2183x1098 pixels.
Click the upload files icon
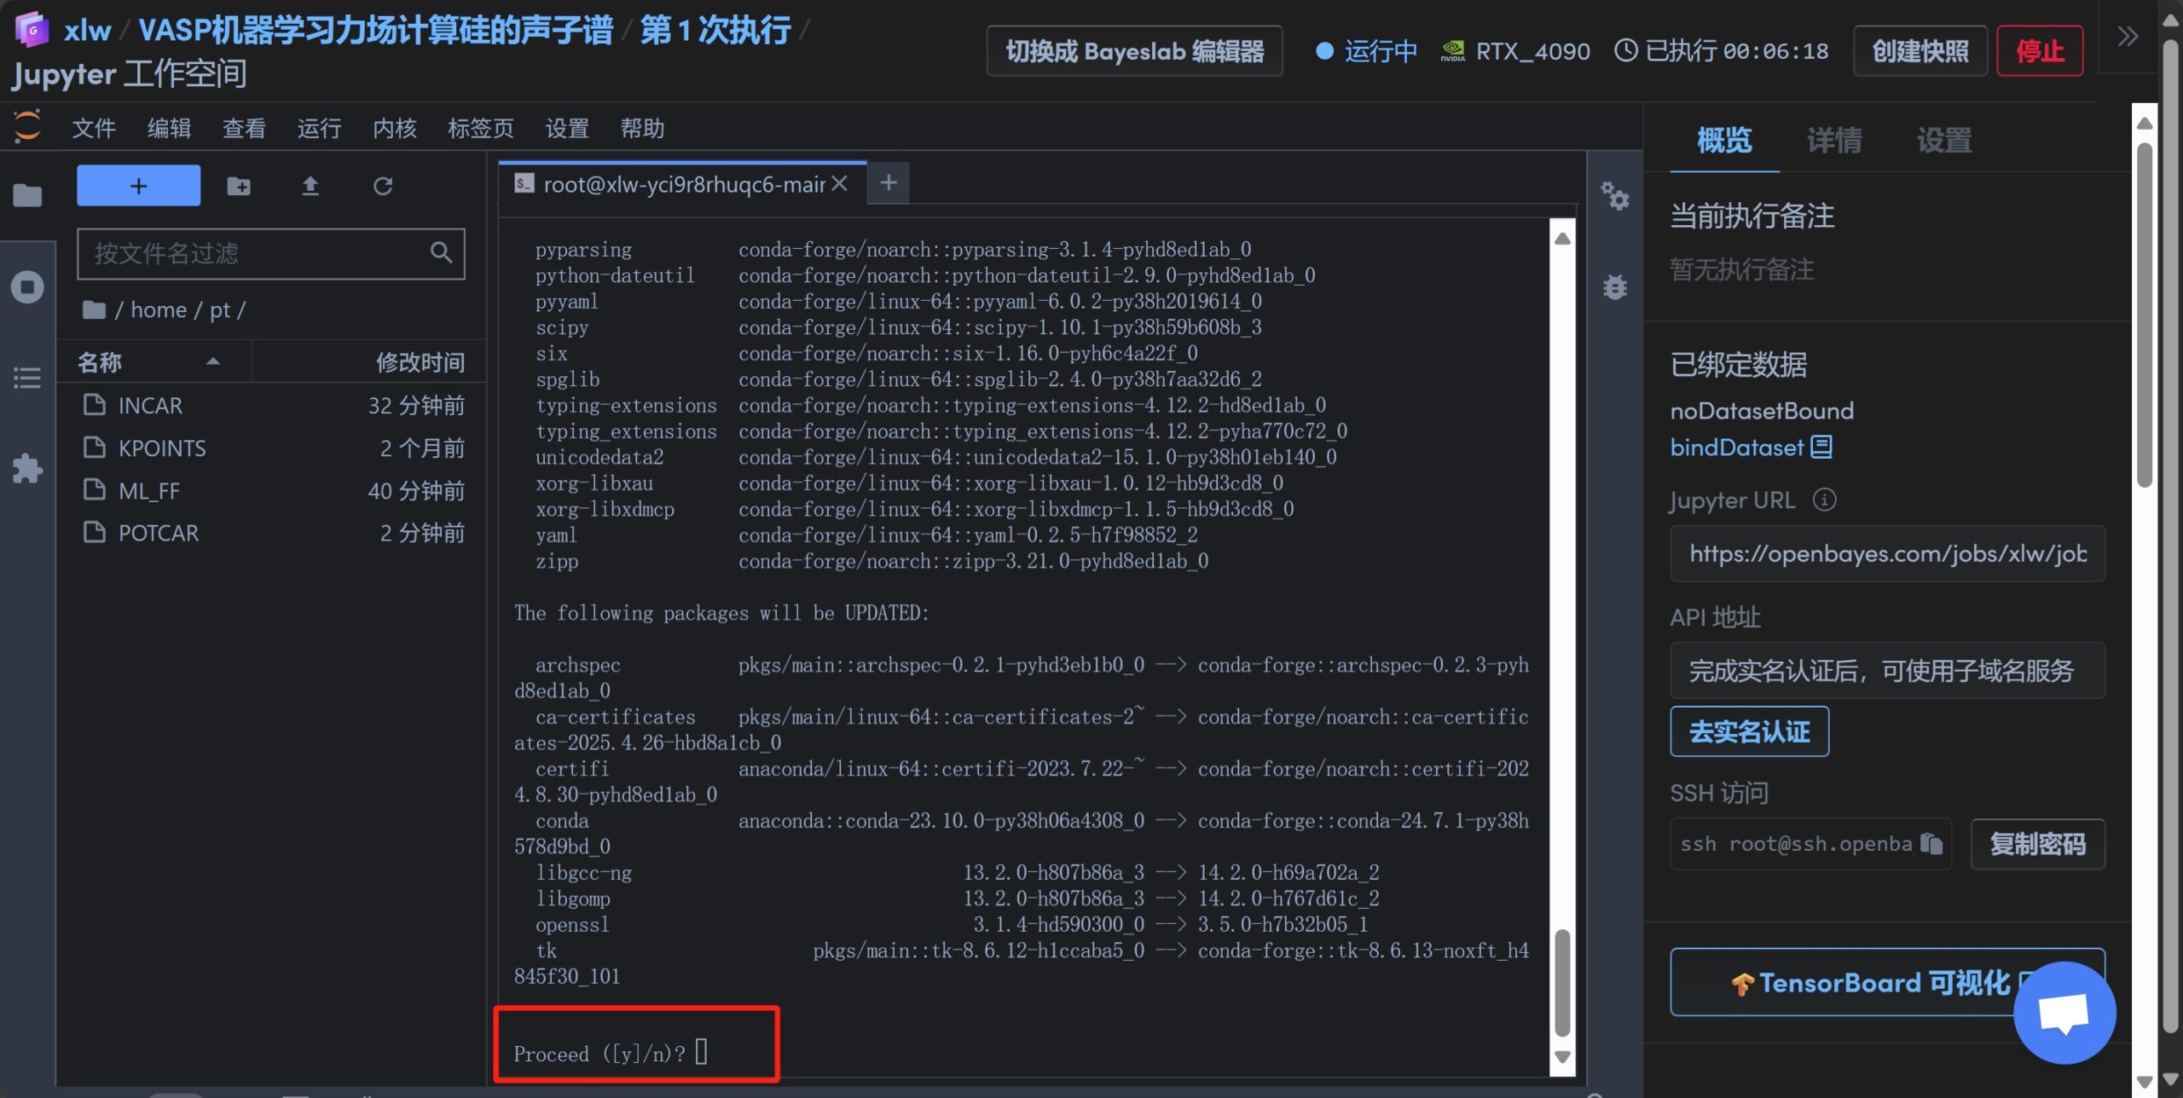pos(310,186)
